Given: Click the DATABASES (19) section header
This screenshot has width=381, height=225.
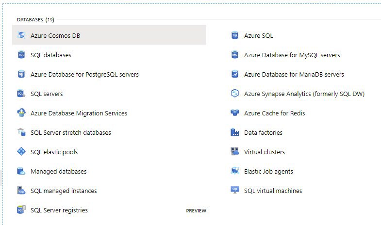Looking at the screenshot, I should pyautogui.click(x=35, y=20).
